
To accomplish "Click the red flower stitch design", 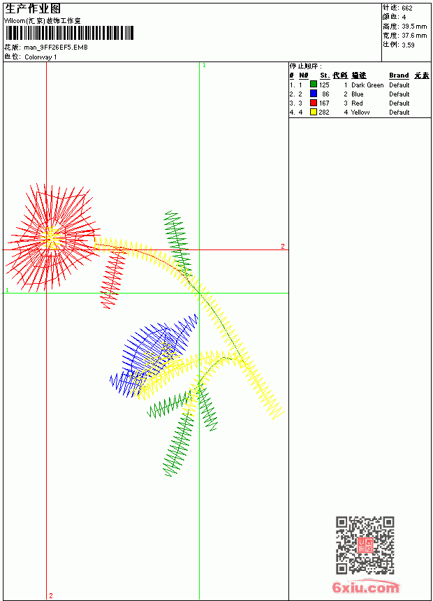I will click(x=52, y=239).
